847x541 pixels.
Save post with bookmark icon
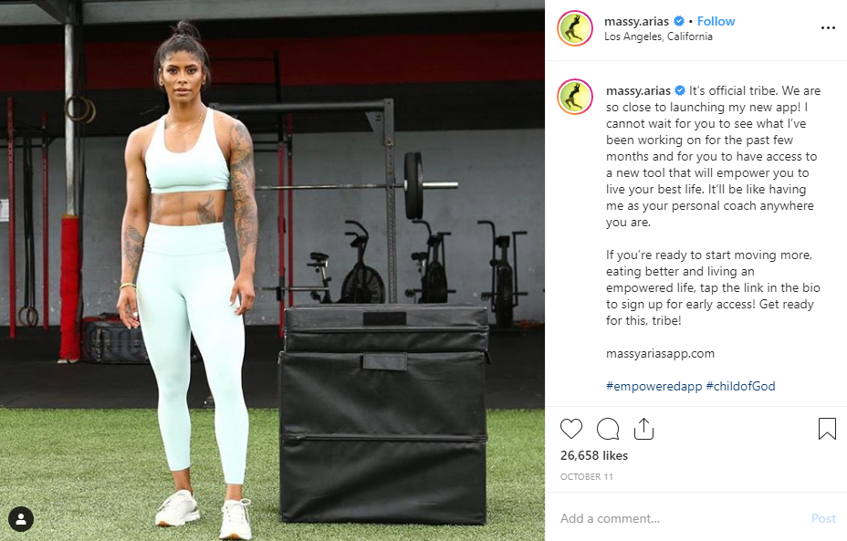(827, 429)
